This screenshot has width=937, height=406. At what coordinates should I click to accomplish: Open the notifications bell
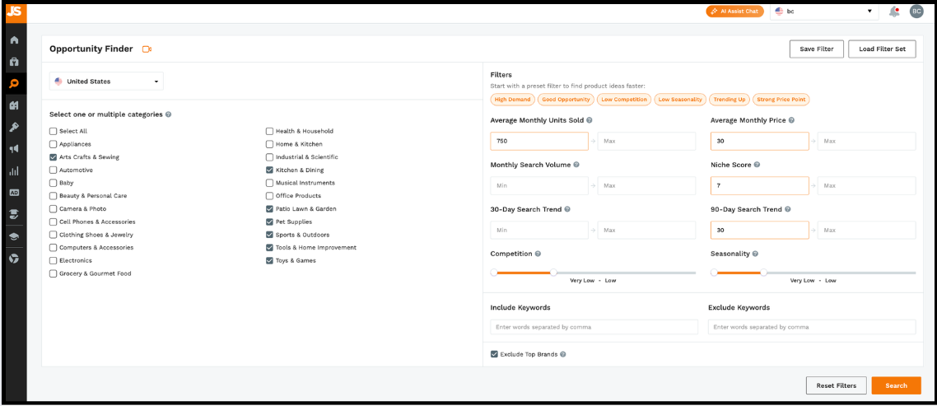(894, 12)
